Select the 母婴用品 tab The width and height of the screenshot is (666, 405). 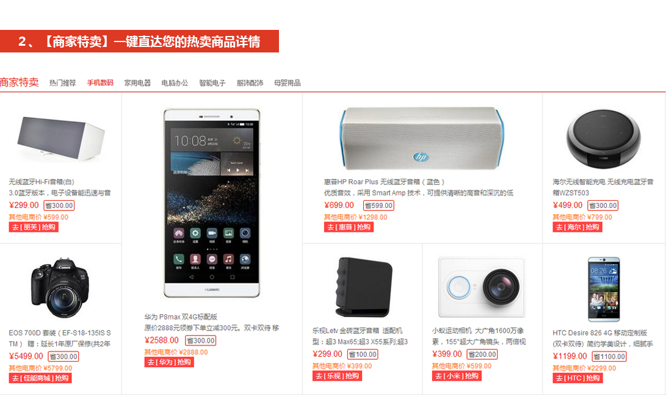(287, 83)
